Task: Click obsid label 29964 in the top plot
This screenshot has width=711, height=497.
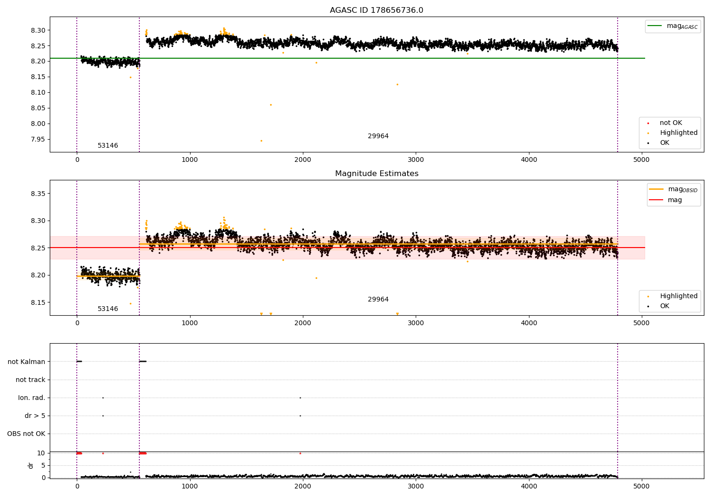Action: tap(378, 136)
